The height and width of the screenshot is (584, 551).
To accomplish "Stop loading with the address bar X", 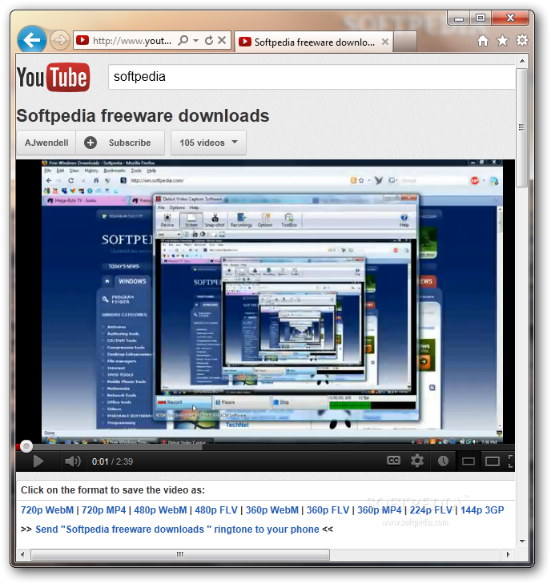I will tap(222, 40).
